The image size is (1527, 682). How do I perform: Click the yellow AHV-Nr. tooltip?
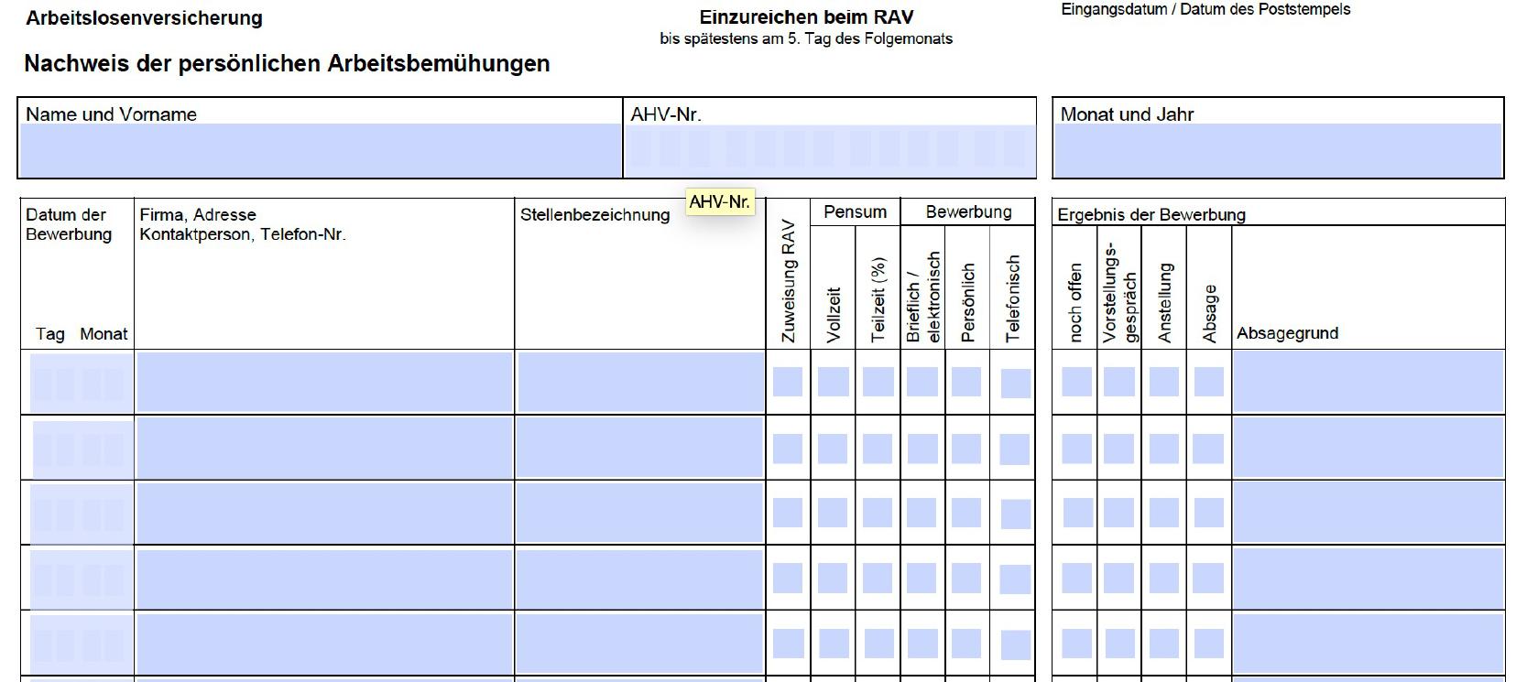(x=719, y=201)
